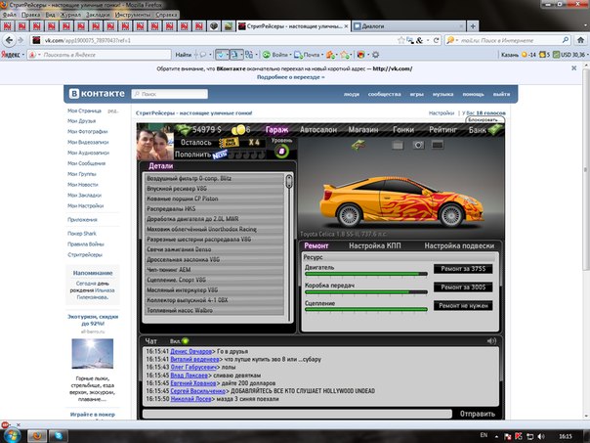Click the player avatar photo
The image size is (590, 443).
pos(154,143)
